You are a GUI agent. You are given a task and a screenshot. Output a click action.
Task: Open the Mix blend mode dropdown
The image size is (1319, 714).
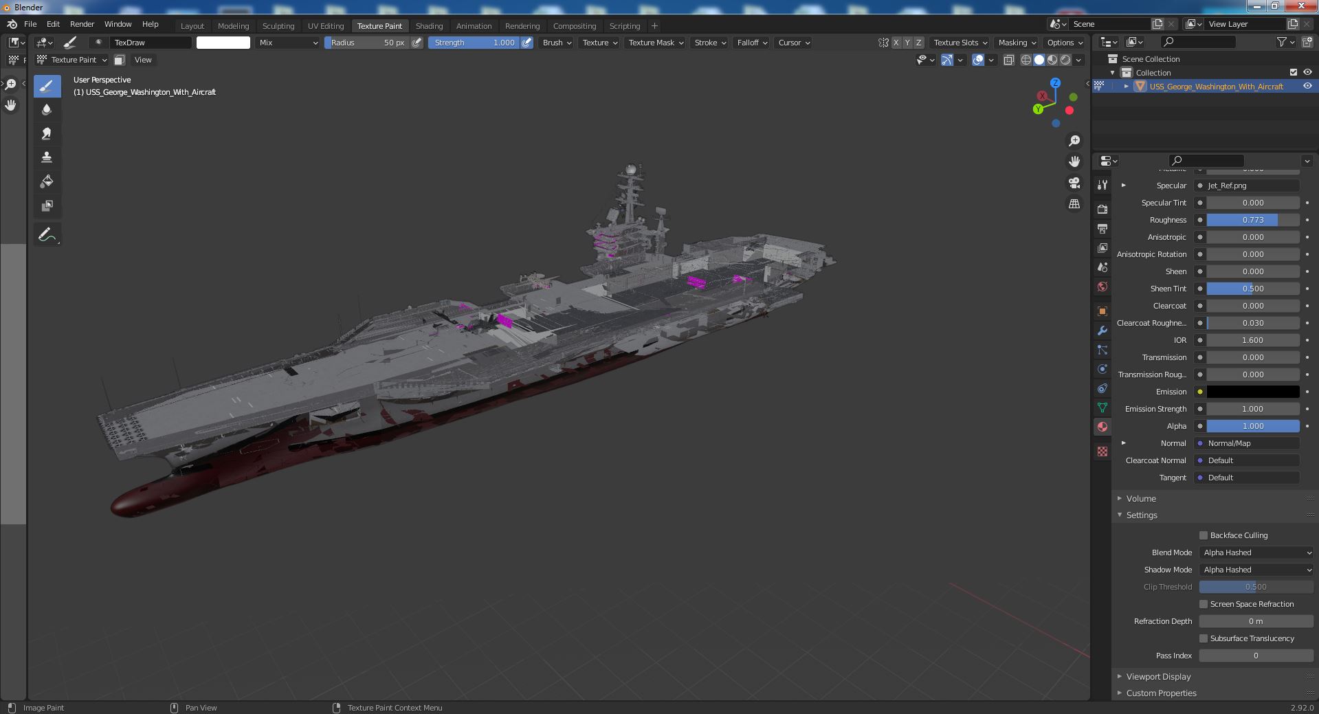tap(288, 43)
